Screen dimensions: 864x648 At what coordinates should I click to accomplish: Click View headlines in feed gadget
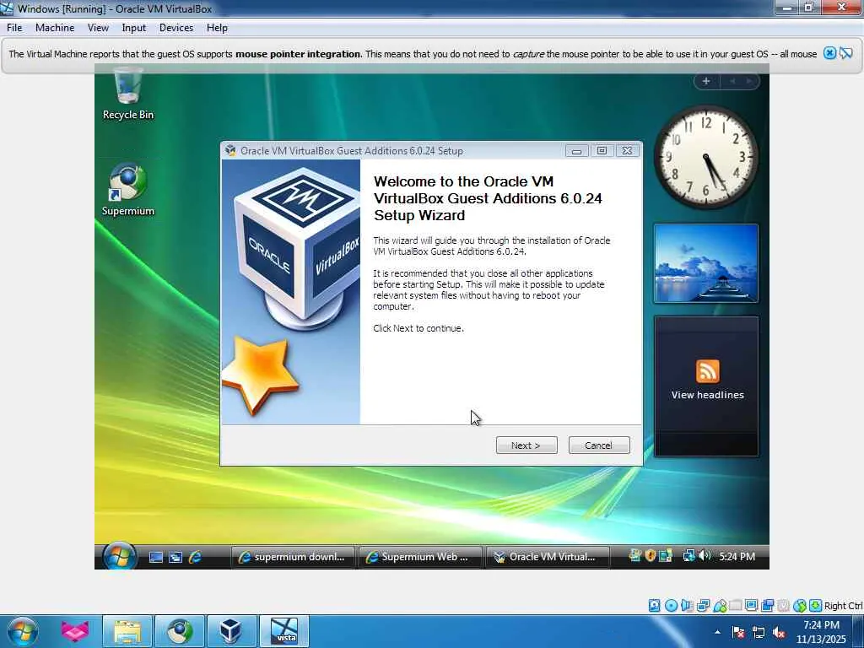(x=708, y=395)
